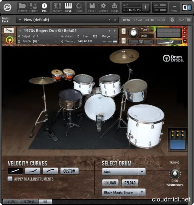Click the Unload button

coord(110,183)
